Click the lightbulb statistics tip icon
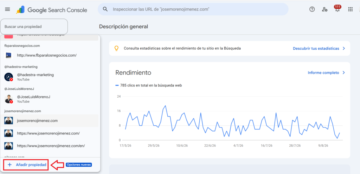This screenshot has width=360, height=174. point(116,48)
